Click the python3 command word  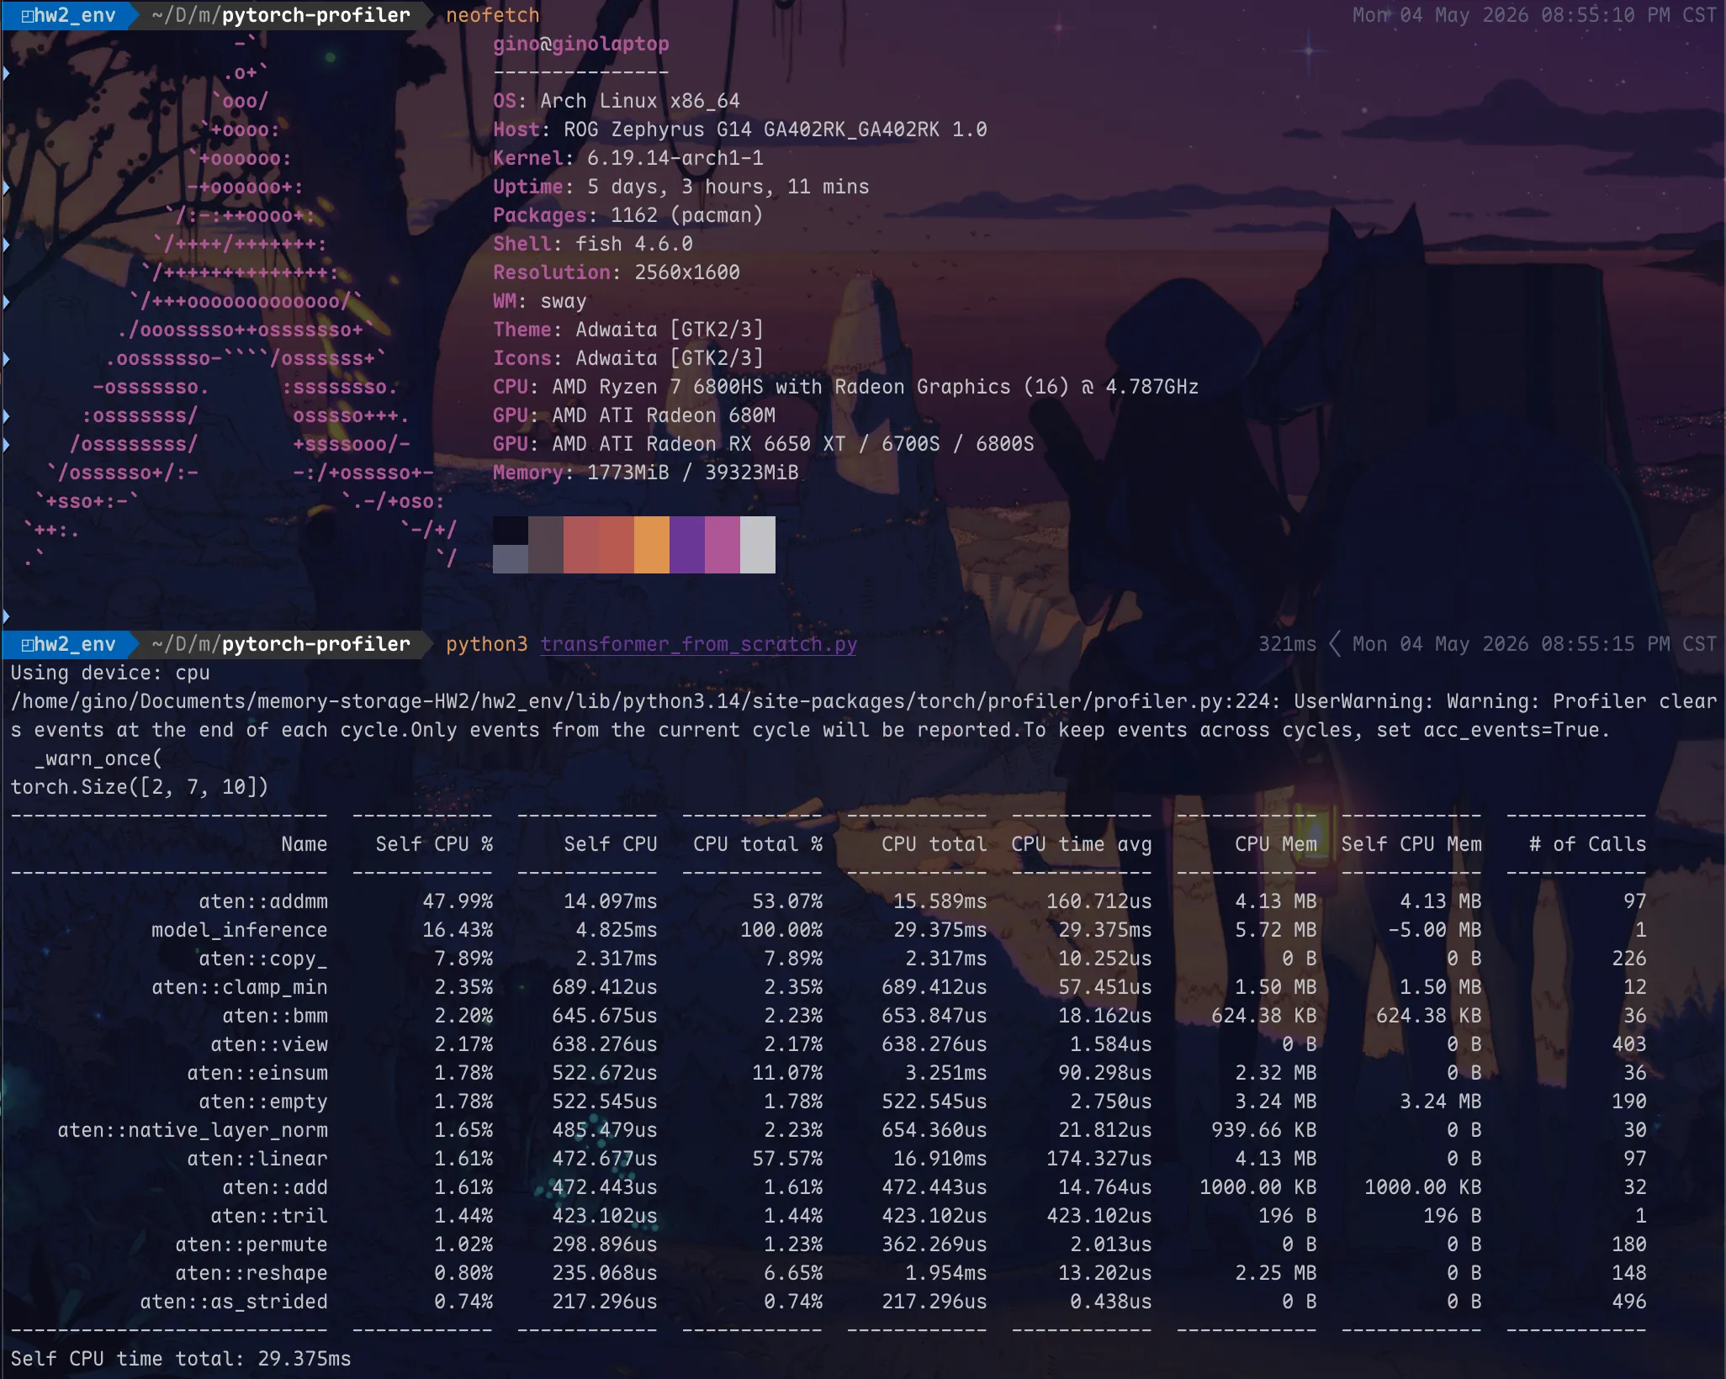487,644
